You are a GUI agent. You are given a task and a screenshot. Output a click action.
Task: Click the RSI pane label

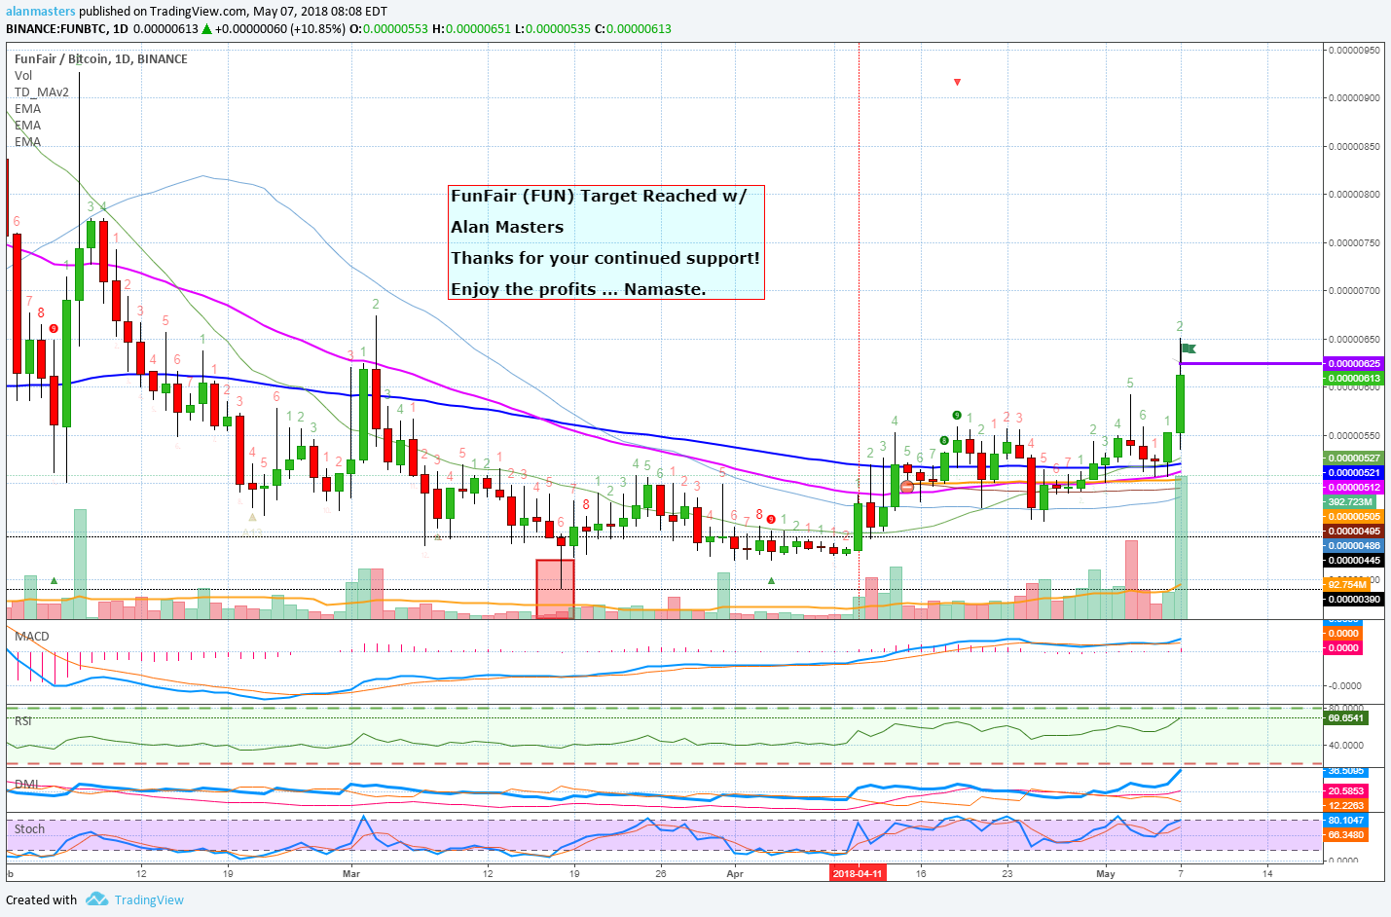23,720
